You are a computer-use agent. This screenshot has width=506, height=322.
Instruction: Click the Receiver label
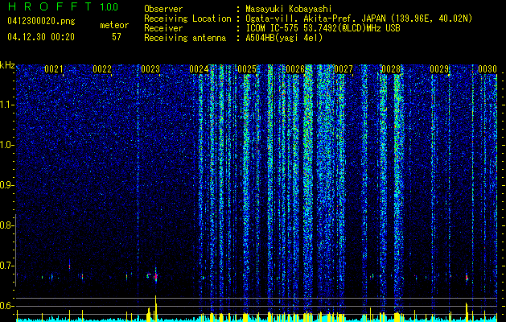coord(163,28)
